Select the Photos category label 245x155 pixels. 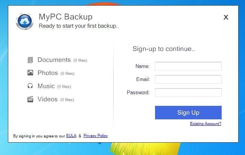click(x=48, y=73)
